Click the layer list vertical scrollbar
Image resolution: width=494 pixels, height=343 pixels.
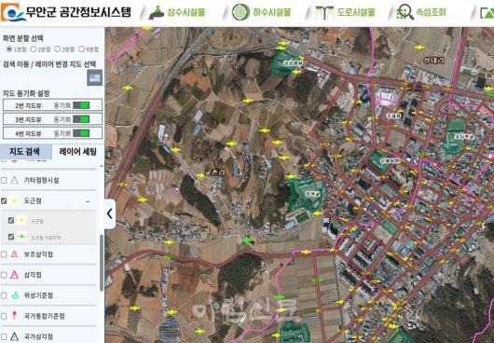coord(102,263)
